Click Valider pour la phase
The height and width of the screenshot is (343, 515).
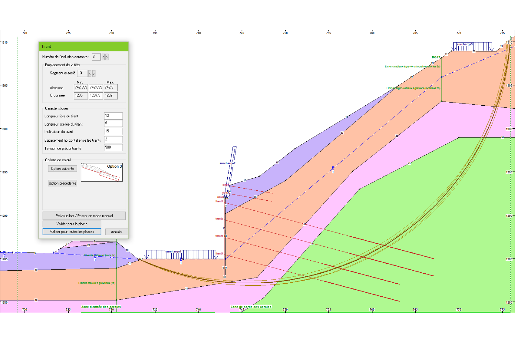tap(72, 224)
